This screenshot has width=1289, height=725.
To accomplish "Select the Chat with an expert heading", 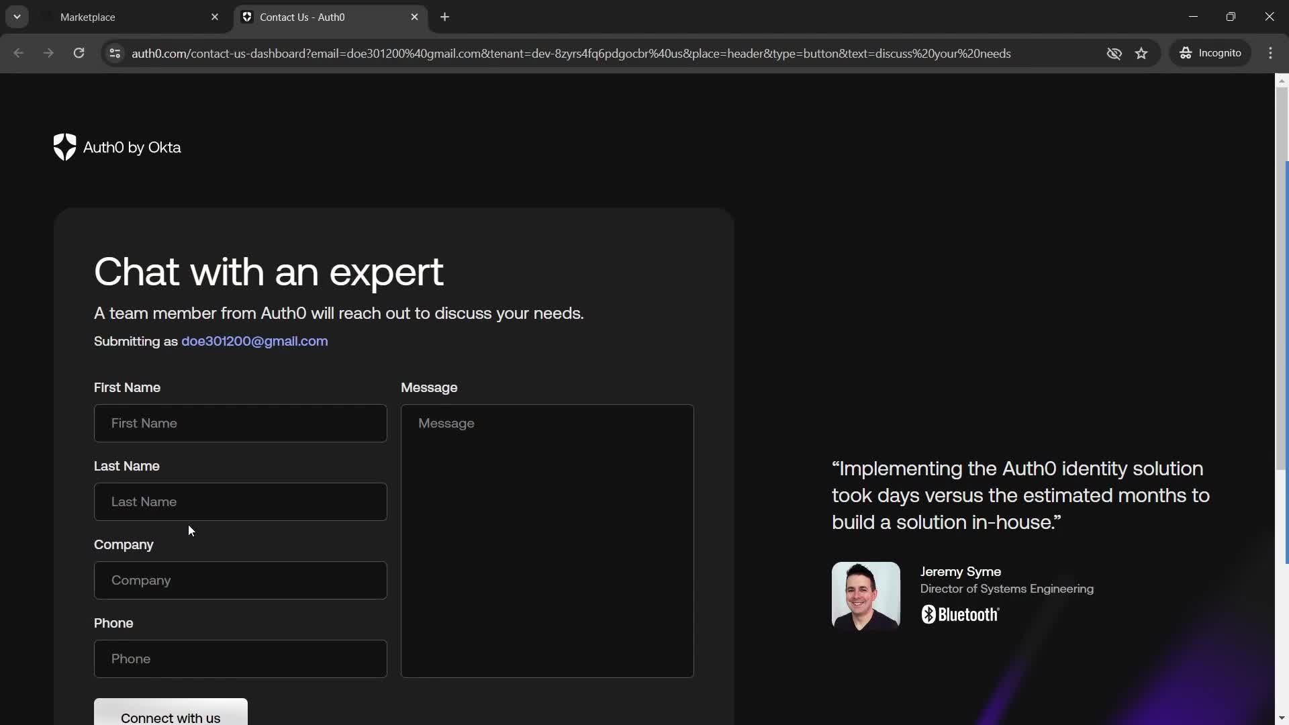I will point(269,272).
